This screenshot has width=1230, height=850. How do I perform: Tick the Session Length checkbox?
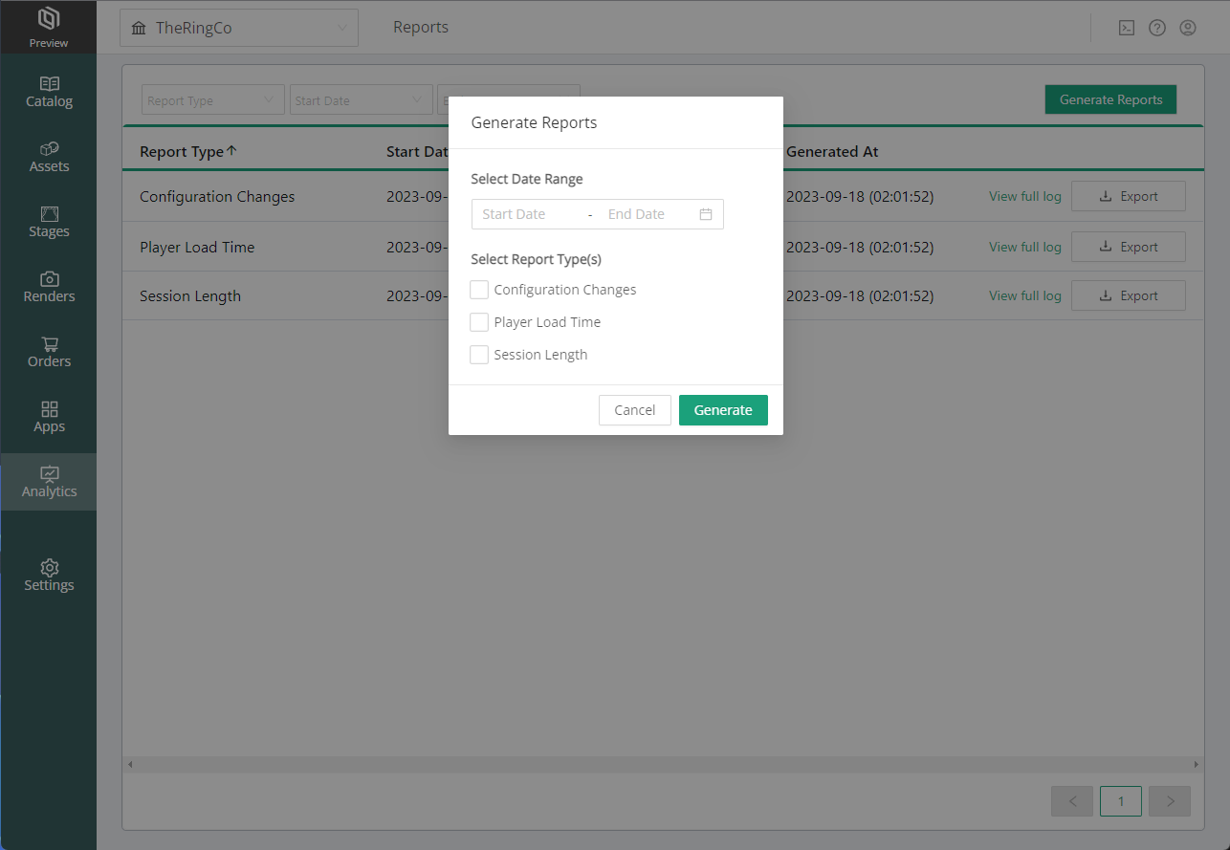click(479, 355)
